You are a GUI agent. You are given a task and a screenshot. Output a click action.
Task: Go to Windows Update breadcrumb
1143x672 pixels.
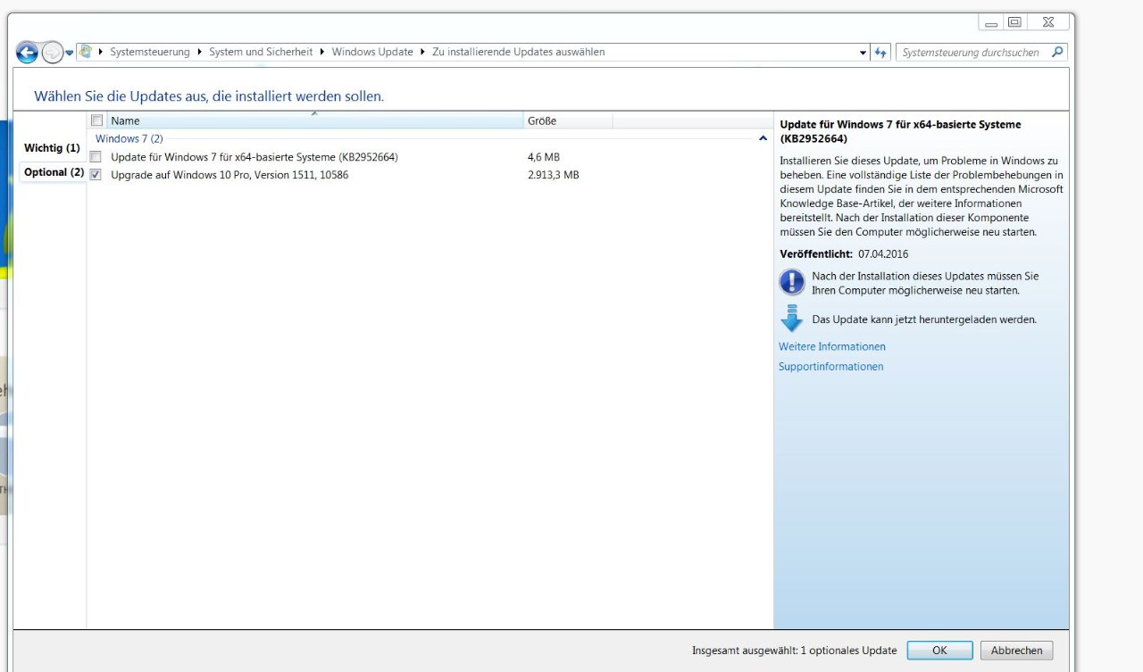[x=372, y=52]
